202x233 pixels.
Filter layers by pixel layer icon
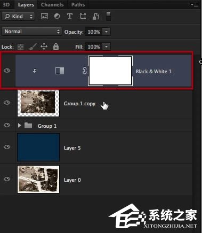tap(44, 17)
